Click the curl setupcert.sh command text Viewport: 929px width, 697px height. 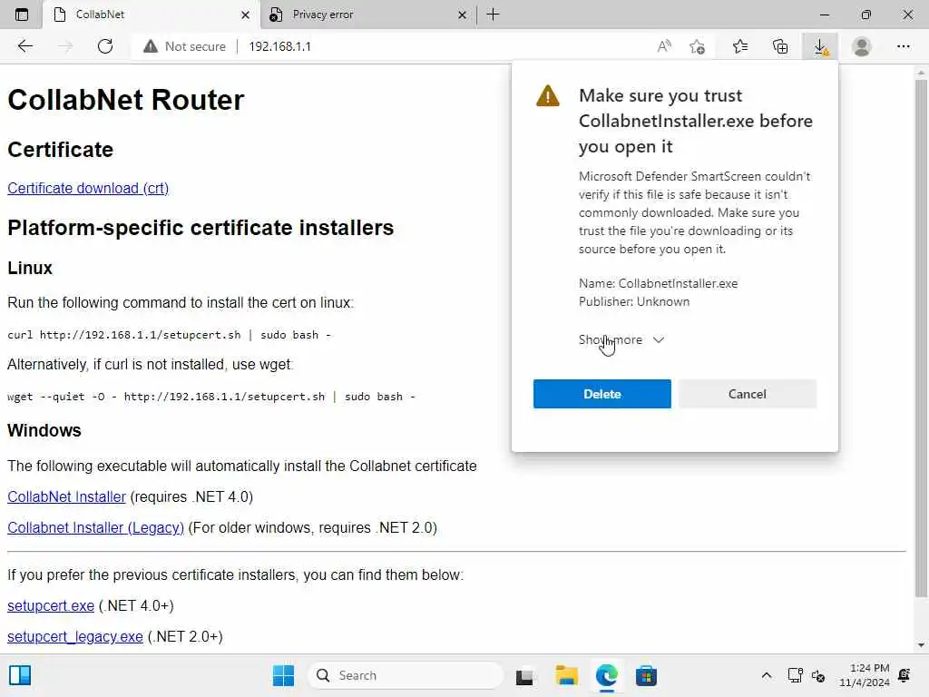(169, 335)
